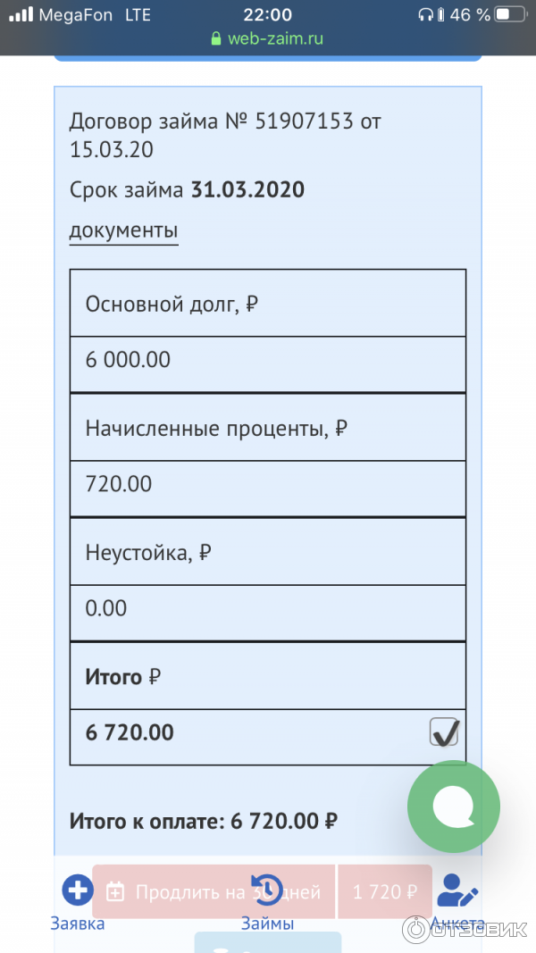Tap the battery indicator in status bar
Viewport: 536px width, 953px height.
(509, 15)
